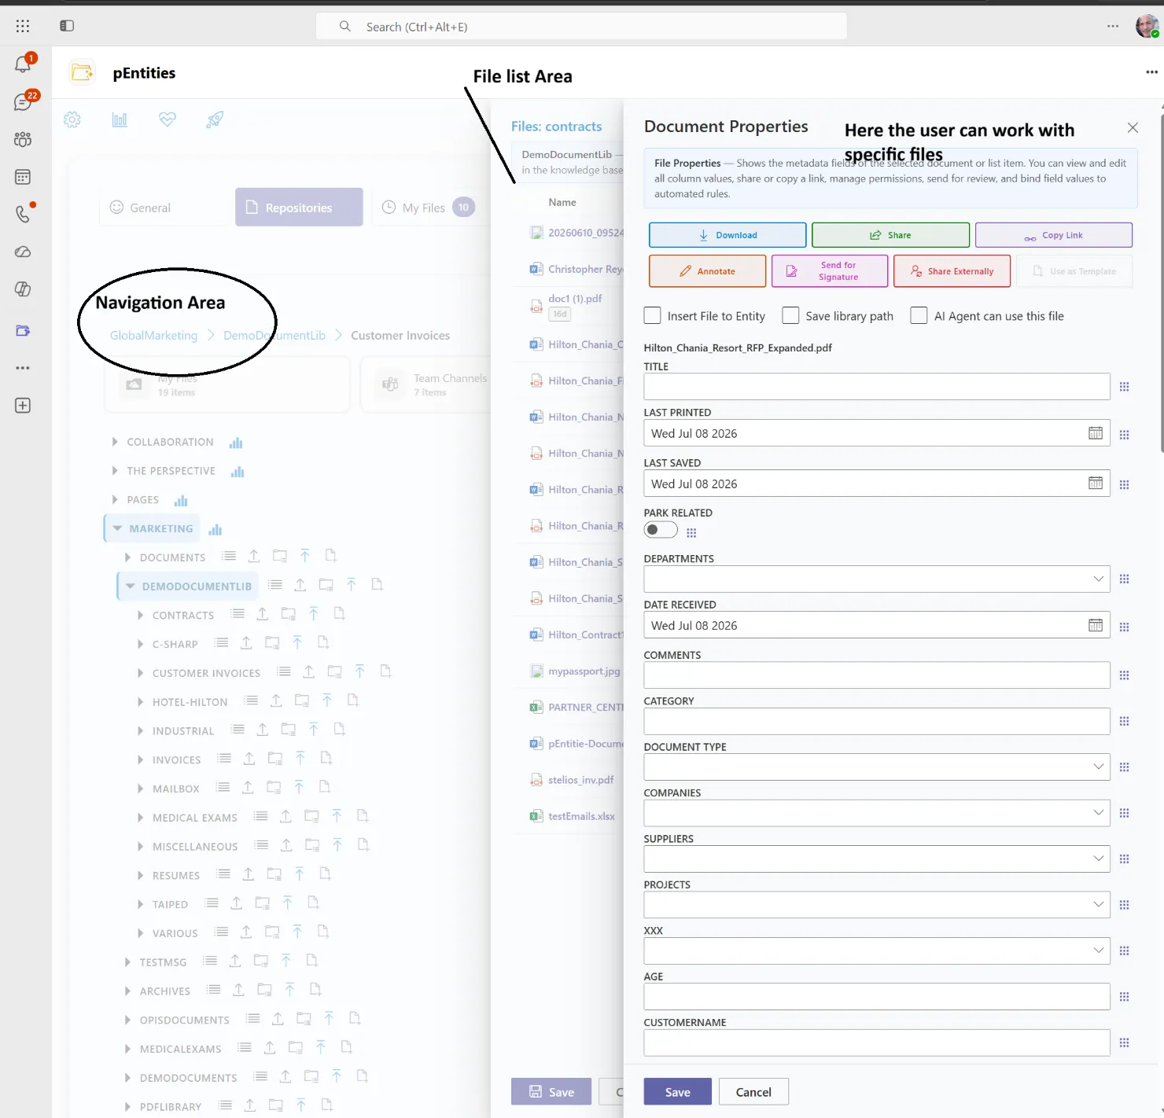Click the Send for Signature button
Viewport: 1164px width, 1118px height.
(x=830, y=271)
